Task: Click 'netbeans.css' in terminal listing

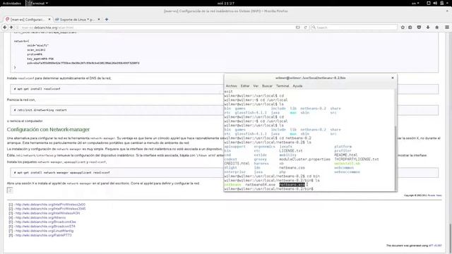Action: click(x=292, y=168)
